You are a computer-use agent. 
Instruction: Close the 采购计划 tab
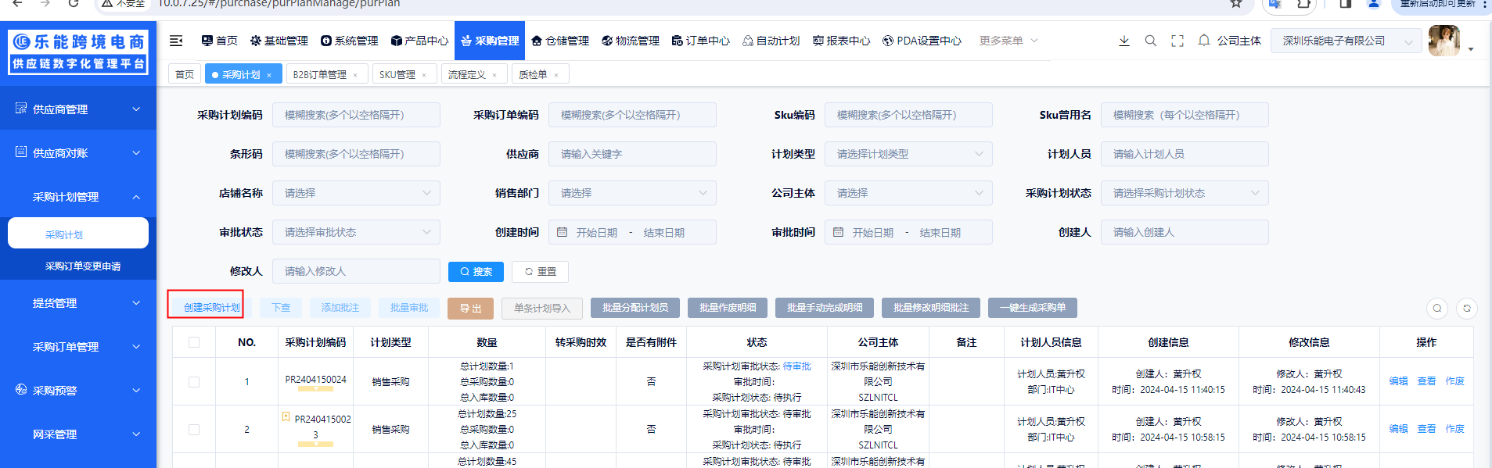coord(269,75)
